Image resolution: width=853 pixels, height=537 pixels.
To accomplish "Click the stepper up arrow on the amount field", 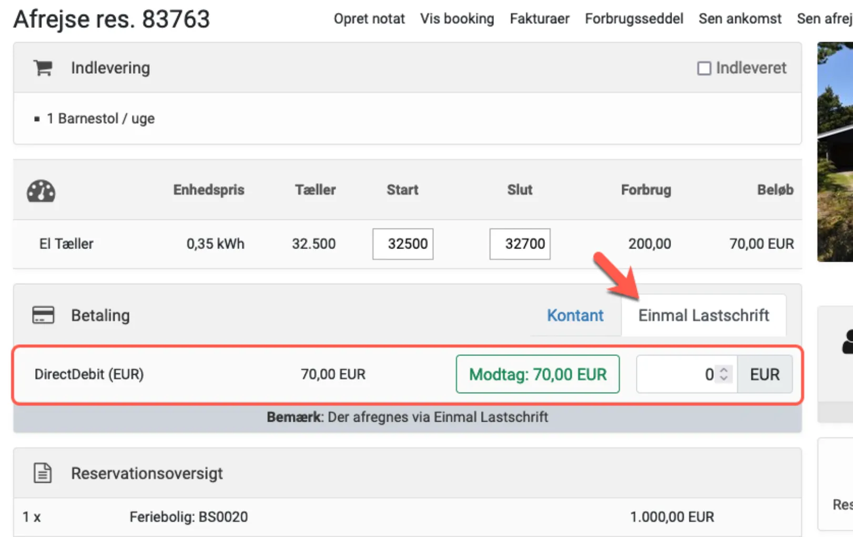I will pyautogui.click(x=724, y=370).
